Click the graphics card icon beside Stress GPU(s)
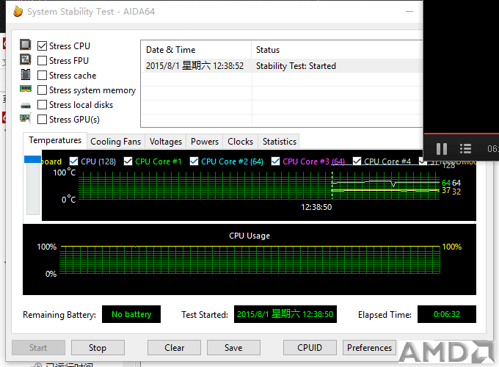The width and height of the screenshot is (499, 367). click(26, 118)
